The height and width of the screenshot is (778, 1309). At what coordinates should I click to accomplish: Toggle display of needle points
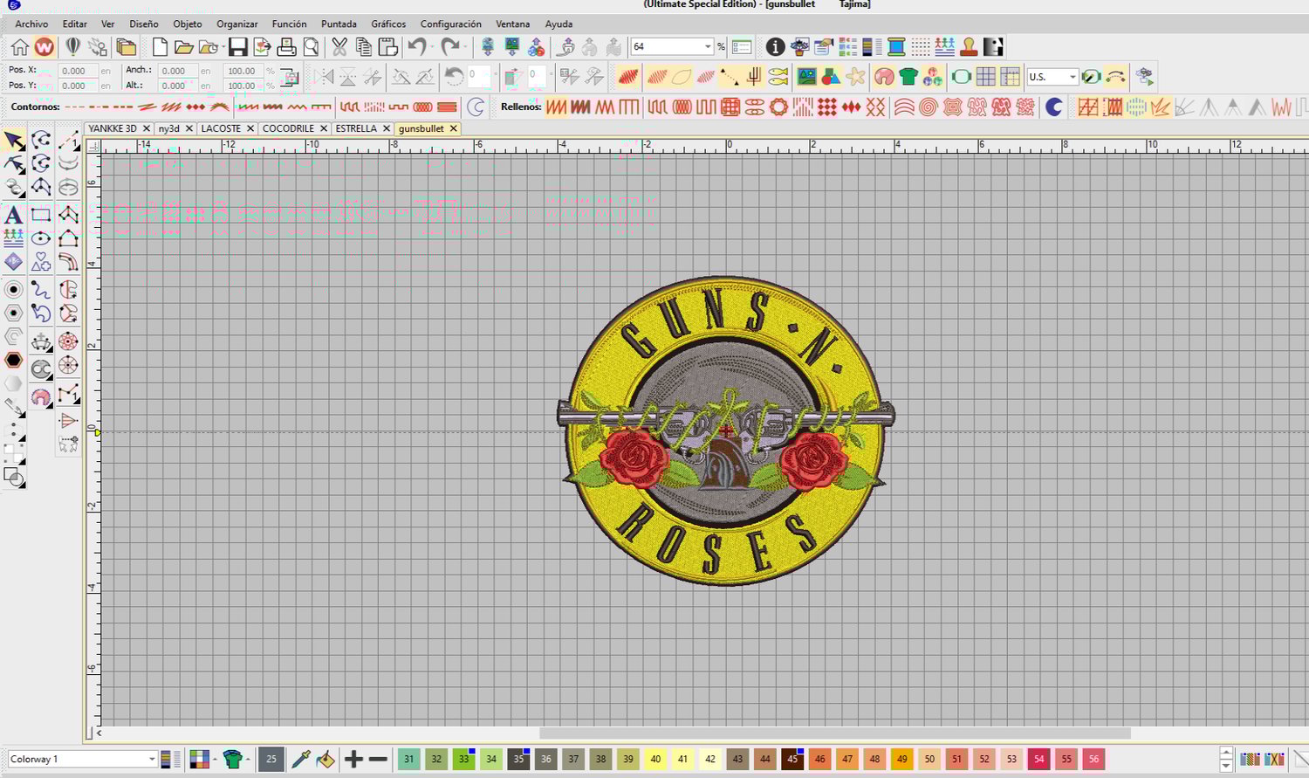pyautogui.click(x=730, y=77)
